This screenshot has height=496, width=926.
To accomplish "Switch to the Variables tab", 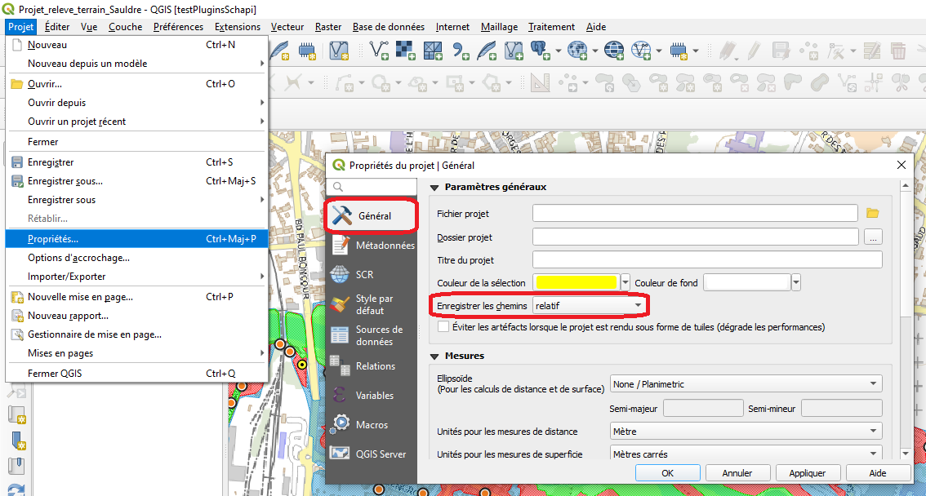I will tap(372, 395).
